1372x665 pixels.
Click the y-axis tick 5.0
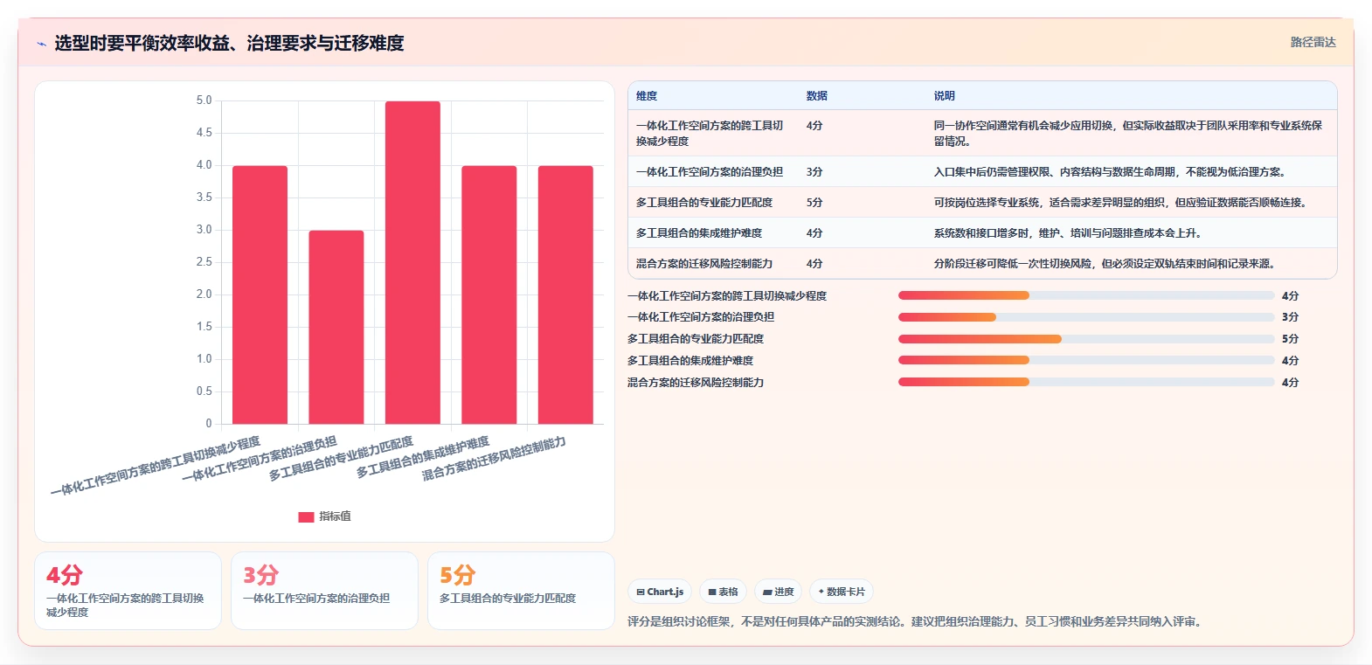[204, 100]
